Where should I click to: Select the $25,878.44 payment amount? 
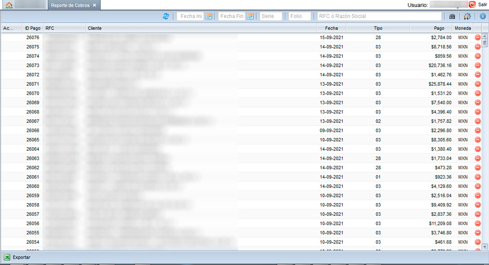coord(440,84)
